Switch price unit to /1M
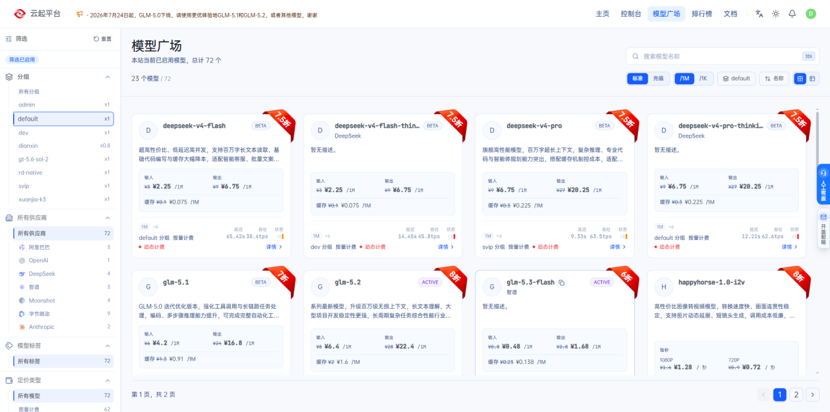 point(684,79)
